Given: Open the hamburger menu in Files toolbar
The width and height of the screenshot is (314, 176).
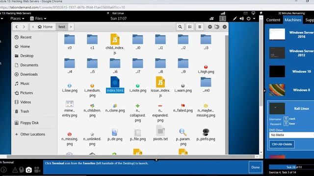Looking at the screenshot, I should click(x=200, y=27).
